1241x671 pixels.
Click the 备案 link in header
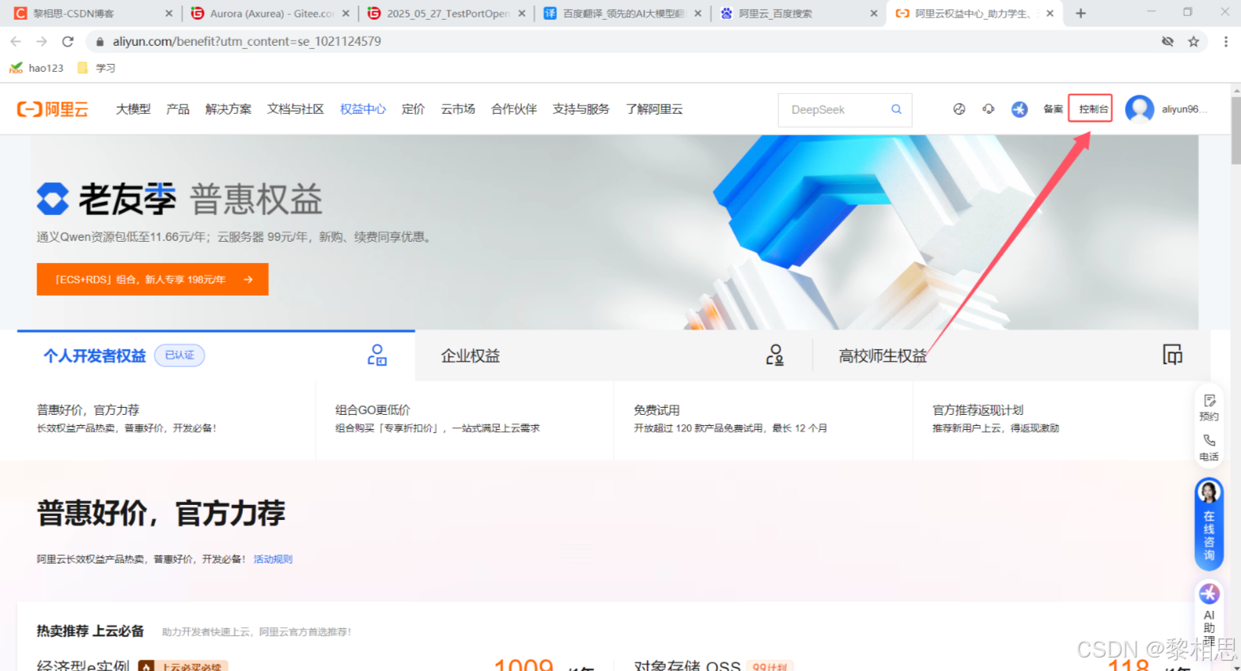(x=1053, y=109)
